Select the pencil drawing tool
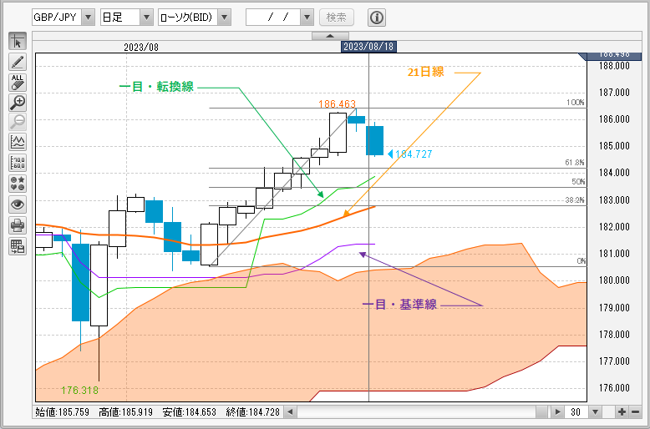This screenshot has height=429, width=650. (18, 62)
